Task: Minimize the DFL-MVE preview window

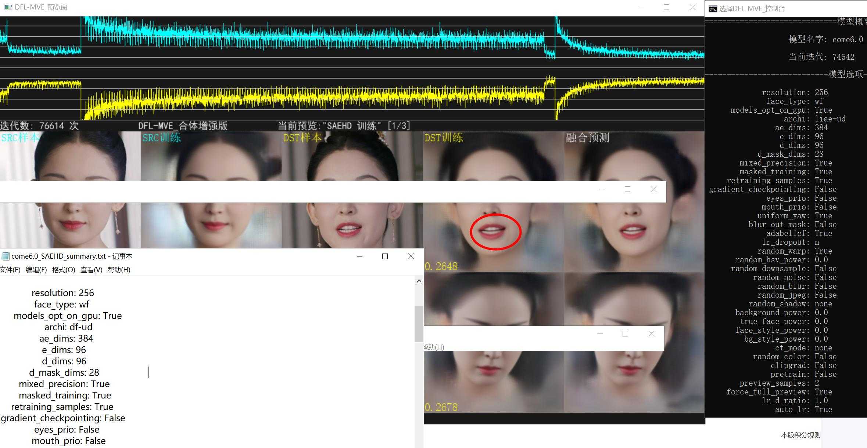Action: tap(641, 7)
